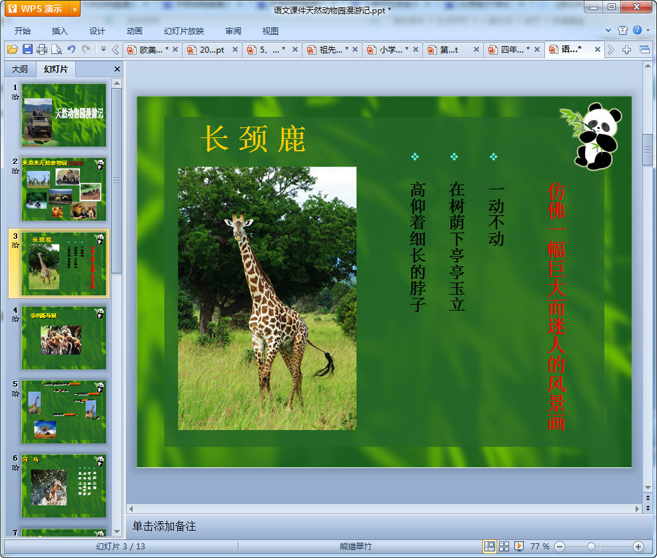
Task: Open the 开始 ribbon tab
Action: (22, 31)
